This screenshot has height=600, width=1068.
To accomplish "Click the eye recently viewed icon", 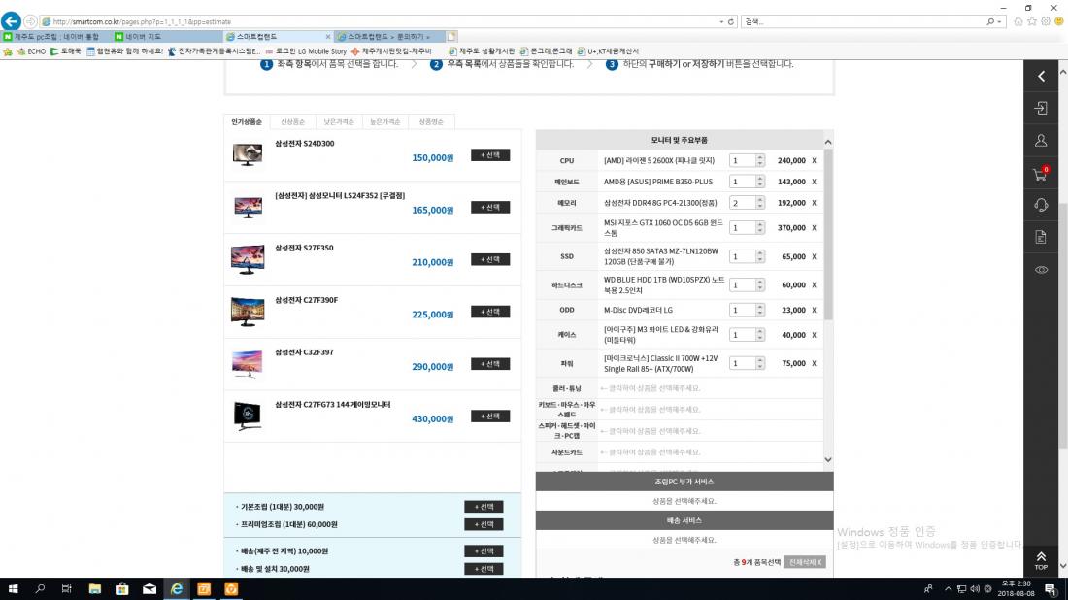I will [1041, 269].
